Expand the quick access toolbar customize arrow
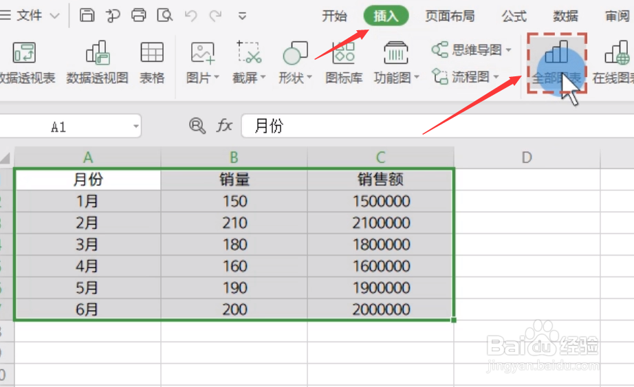 [x=242, y=16]
